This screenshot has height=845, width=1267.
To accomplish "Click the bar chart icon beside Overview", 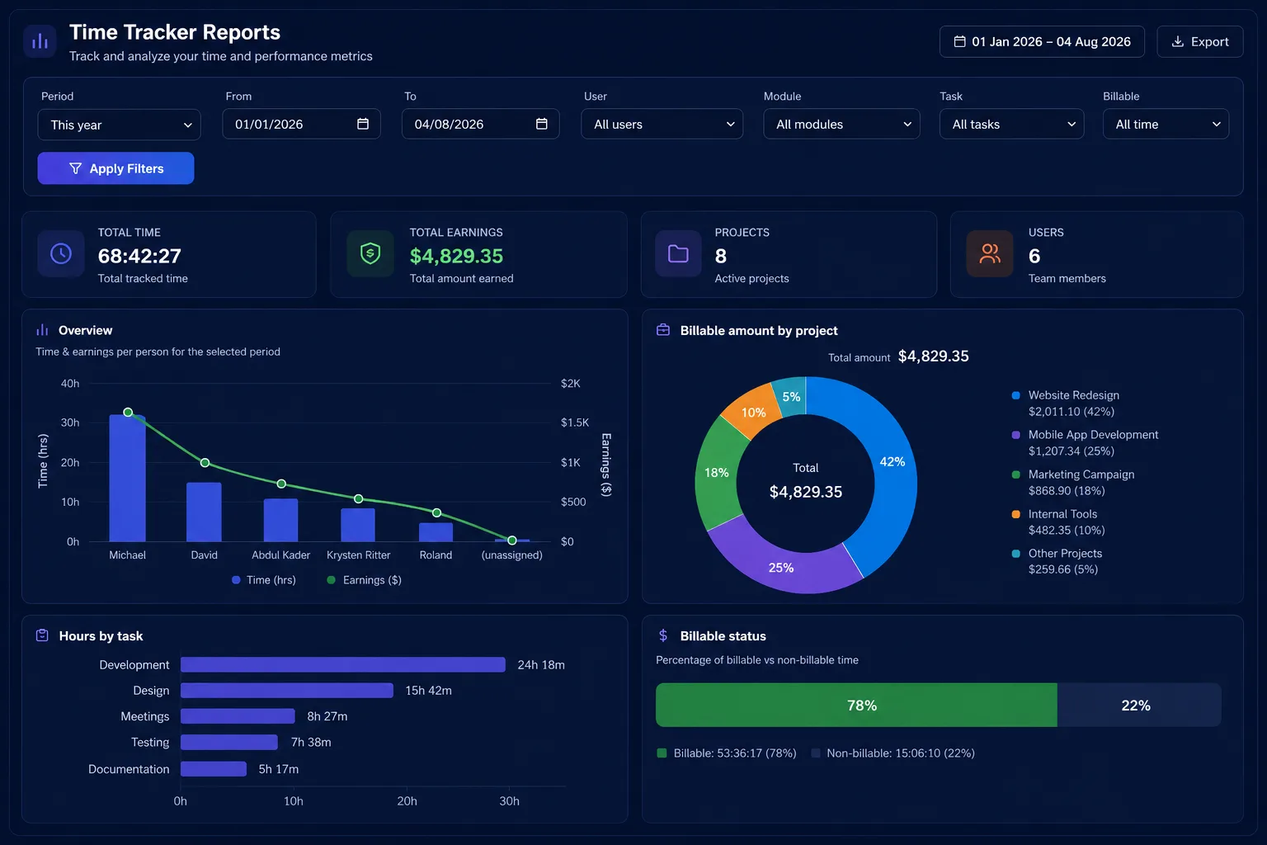I will pos(42,330).
